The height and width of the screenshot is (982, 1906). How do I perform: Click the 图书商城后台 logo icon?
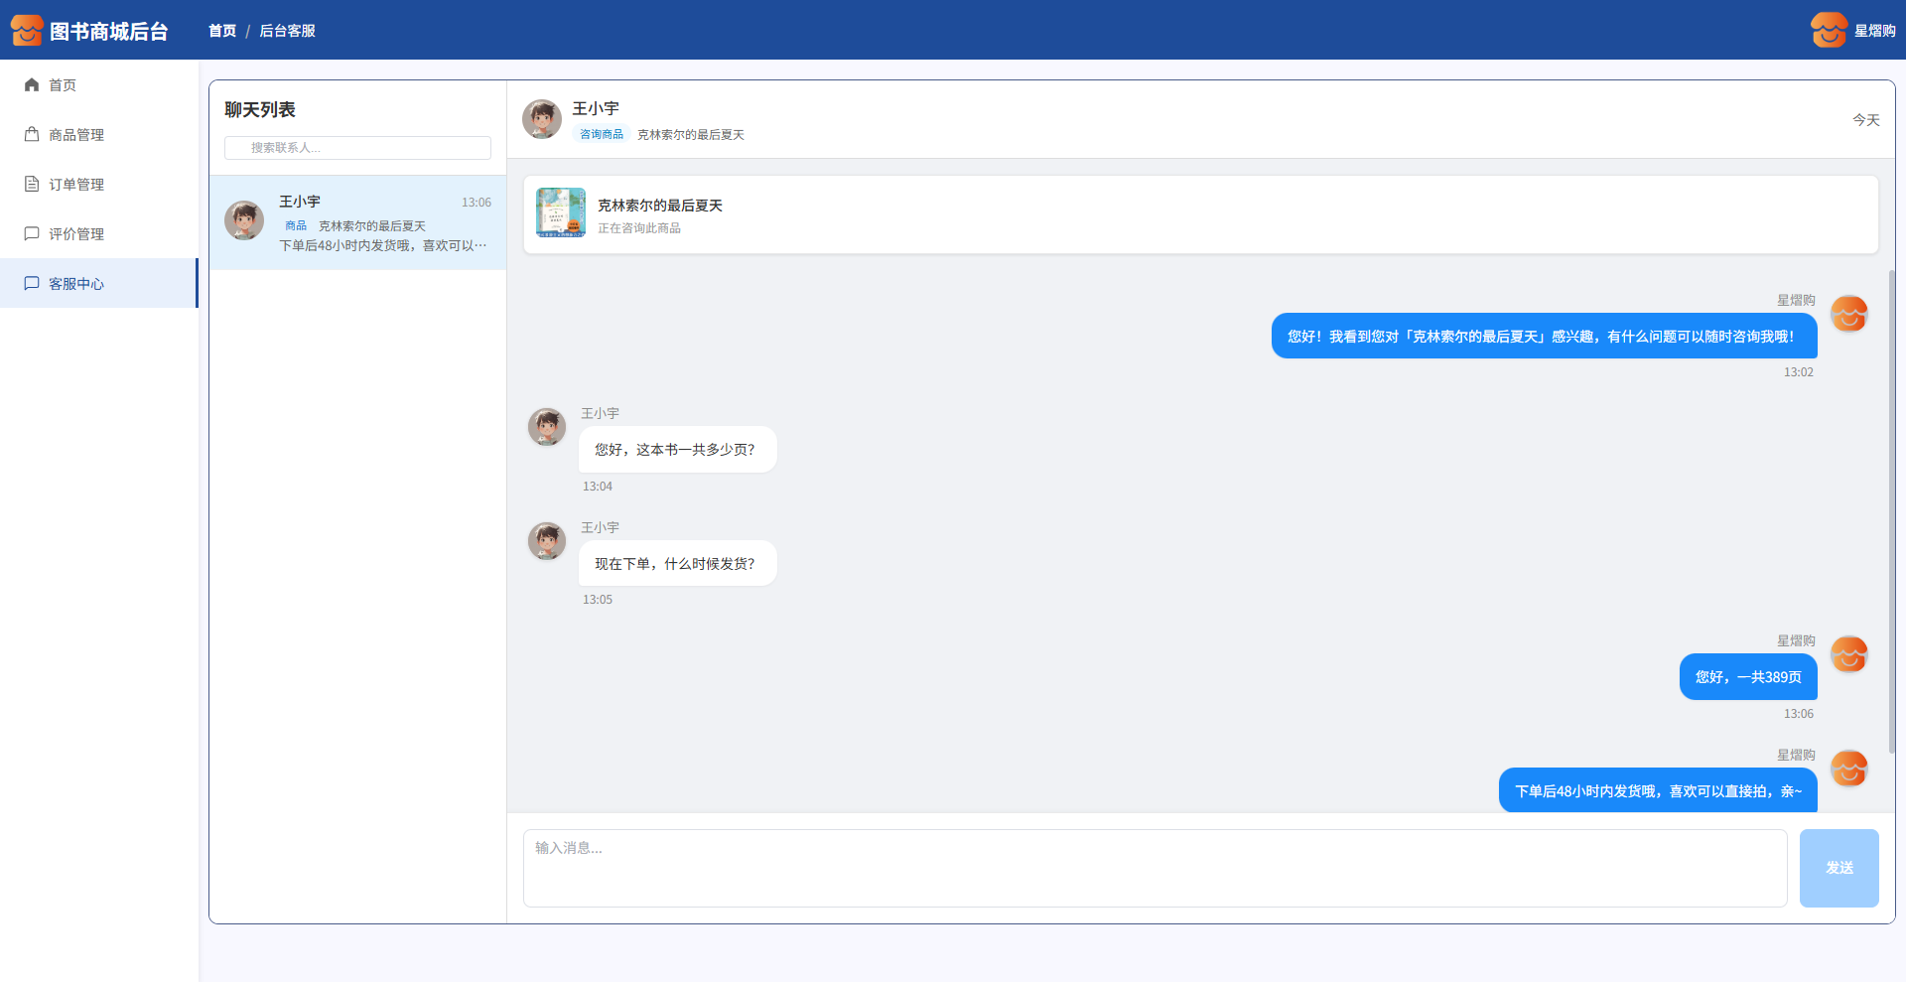coord(27,31)
